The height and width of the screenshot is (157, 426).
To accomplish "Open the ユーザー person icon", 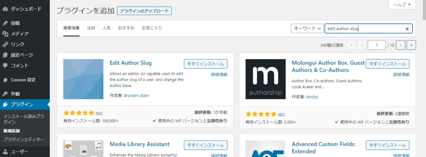I will [5, 152].
